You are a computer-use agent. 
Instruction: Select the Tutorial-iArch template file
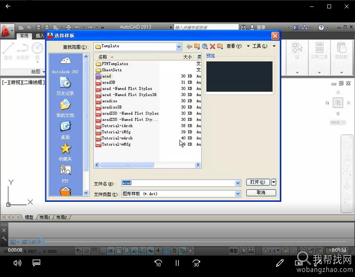pyautogui.click(x=117, y=126)
